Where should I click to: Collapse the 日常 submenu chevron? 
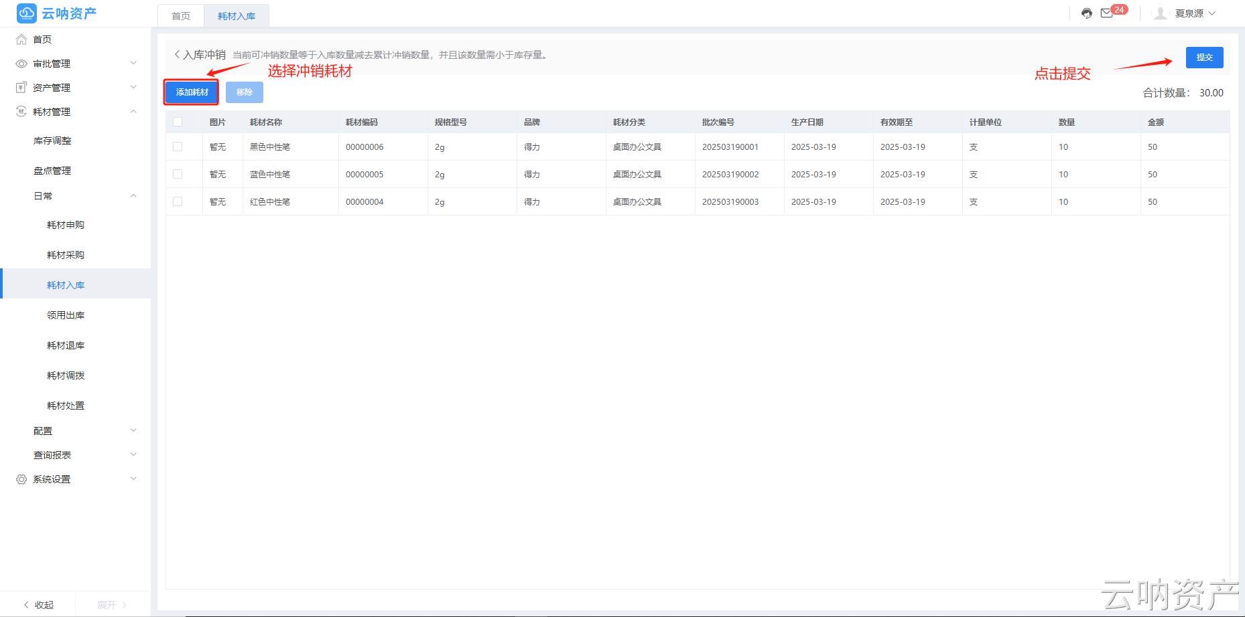[x=133, y=195]
